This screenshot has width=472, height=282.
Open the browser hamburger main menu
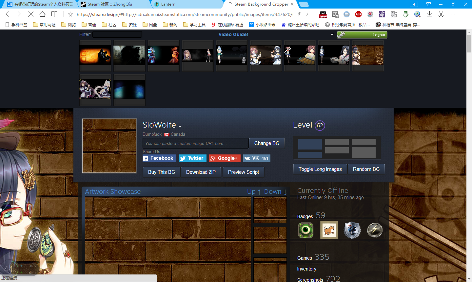(465, 14)
